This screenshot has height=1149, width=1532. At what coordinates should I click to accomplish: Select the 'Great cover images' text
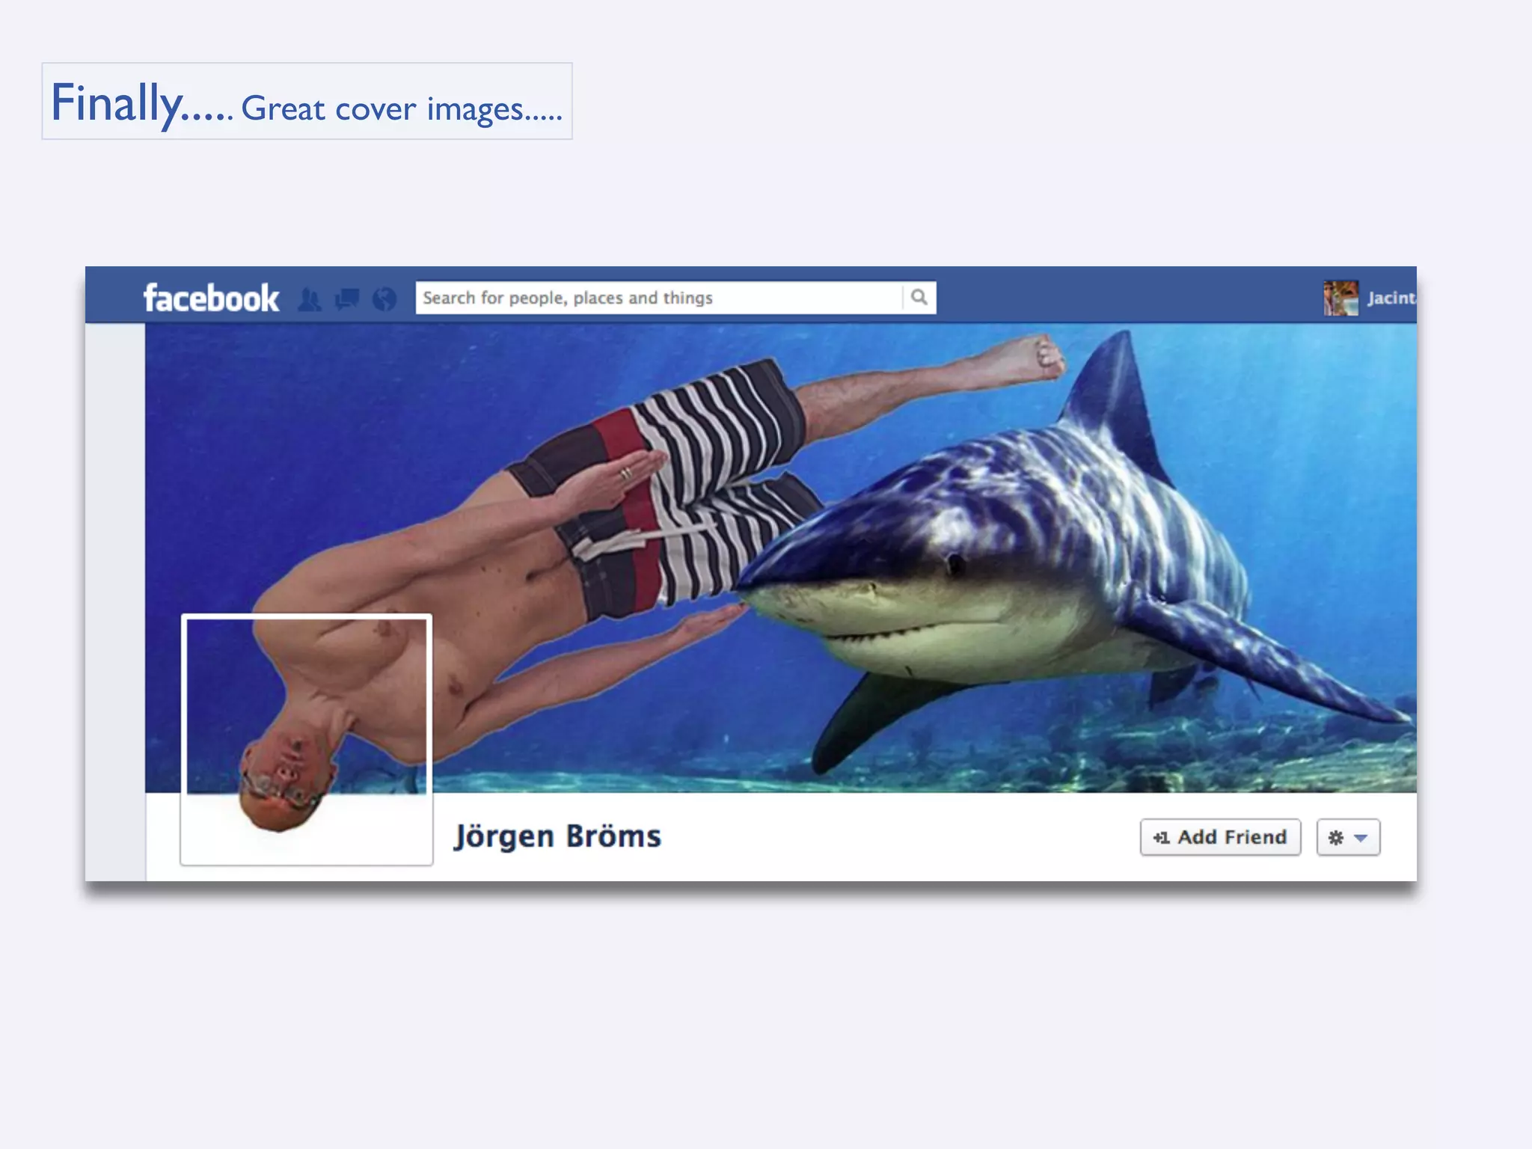click(401, 109)
